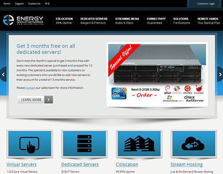
Task: Open the Home link in top bar
Action: coord(7,4)
